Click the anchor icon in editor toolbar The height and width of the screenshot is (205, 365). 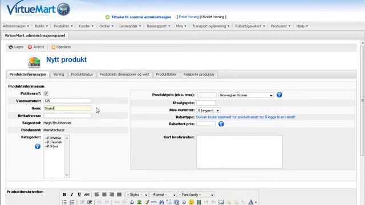[132, 202]
